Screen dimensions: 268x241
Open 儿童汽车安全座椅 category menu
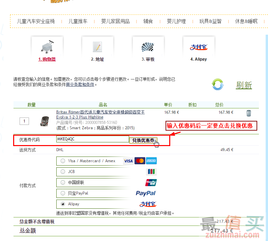coord(36,21)
